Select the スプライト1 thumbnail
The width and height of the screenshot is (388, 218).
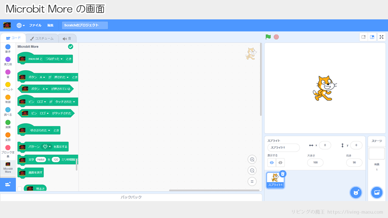275,180
